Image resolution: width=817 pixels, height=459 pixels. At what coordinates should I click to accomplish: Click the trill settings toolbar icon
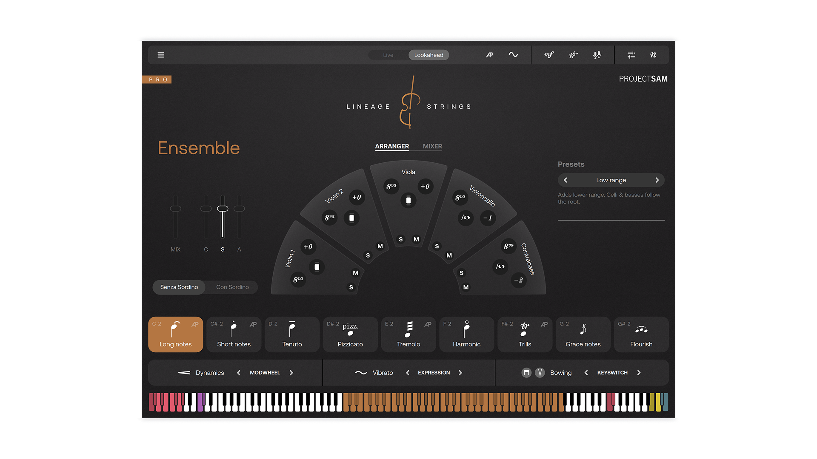point(573,55)
